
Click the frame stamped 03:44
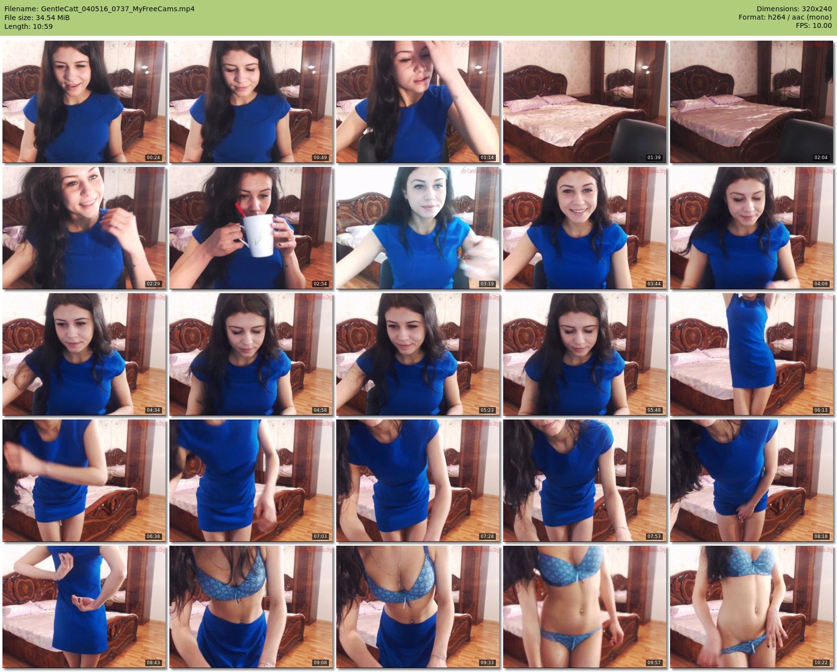tap(585, 228)
